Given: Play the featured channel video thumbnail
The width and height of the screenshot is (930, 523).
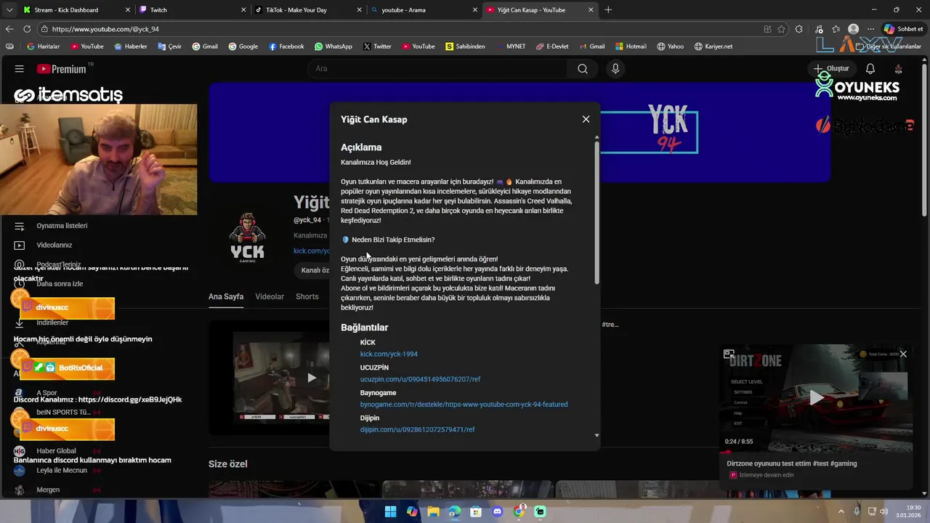Looking at the screenshot, I should (x=311, y=377).
